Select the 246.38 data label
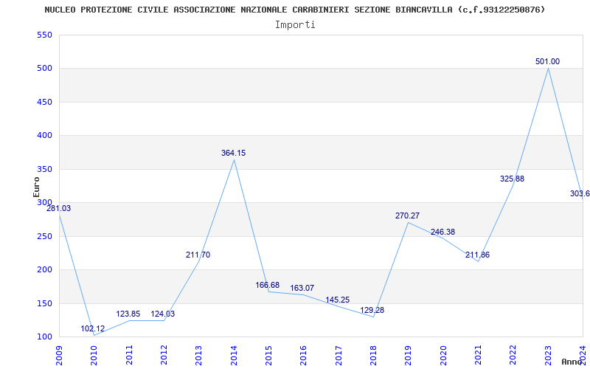590x369 pixels. (x=443, y=232)
